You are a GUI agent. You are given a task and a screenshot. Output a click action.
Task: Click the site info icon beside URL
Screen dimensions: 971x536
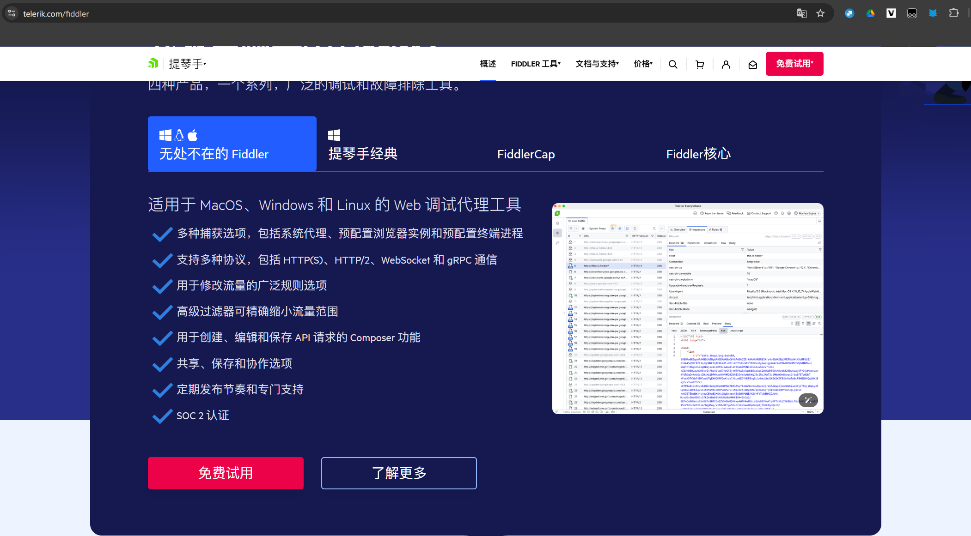coord(12,13)
